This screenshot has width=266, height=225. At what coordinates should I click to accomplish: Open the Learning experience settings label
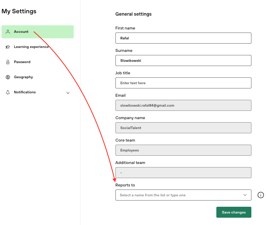[x=31, y=47]
